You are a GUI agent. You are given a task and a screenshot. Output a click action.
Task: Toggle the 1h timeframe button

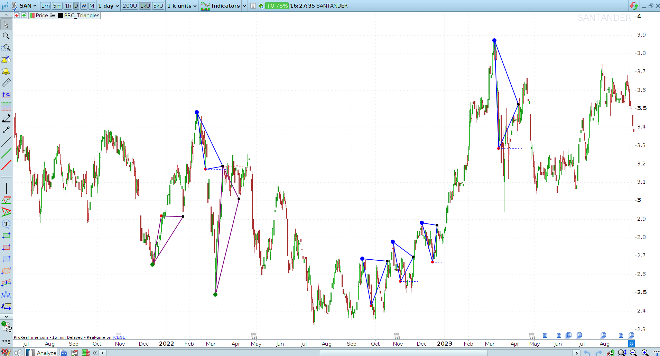[68, 6]
